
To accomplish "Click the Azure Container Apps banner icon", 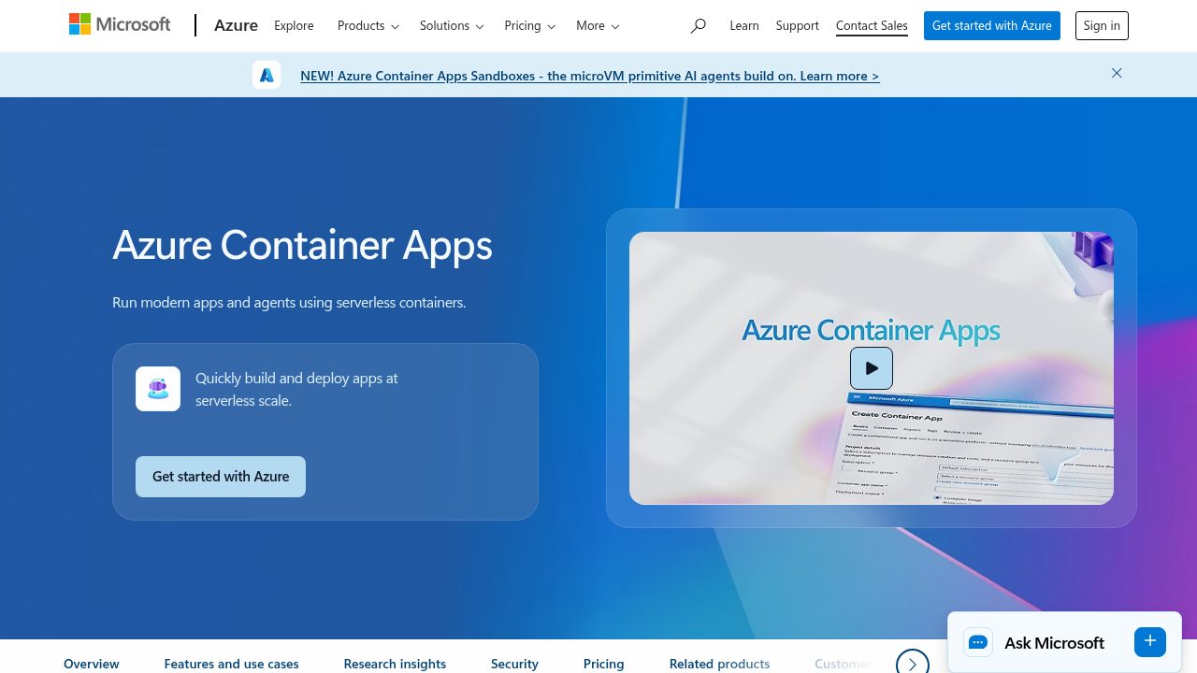I will pos(267,75).
